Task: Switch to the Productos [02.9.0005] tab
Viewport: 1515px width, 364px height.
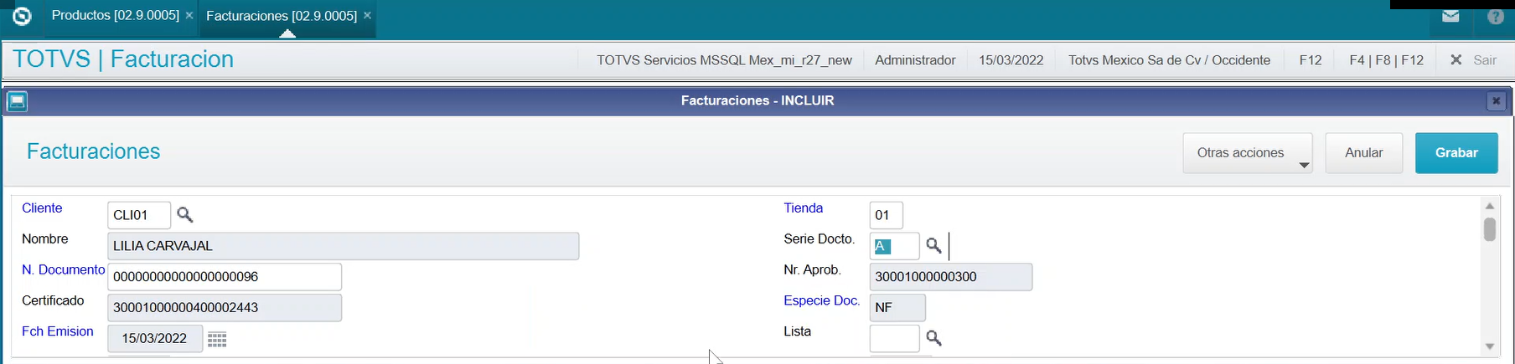Action: pos(116,15)
